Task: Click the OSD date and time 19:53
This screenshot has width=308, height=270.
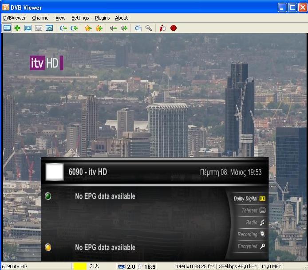Action: point(231,172)
